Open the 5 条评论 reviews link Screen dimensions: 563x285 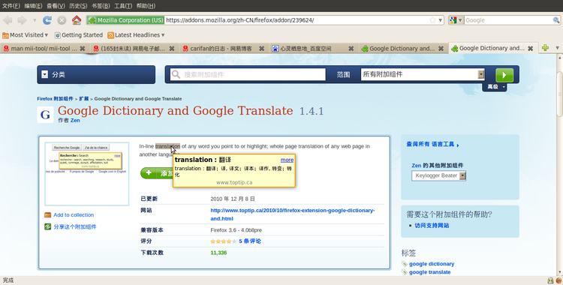tap(250, 241)
